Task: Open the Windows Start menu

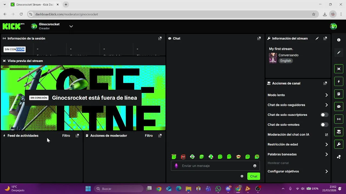Action: click(88, 189)
